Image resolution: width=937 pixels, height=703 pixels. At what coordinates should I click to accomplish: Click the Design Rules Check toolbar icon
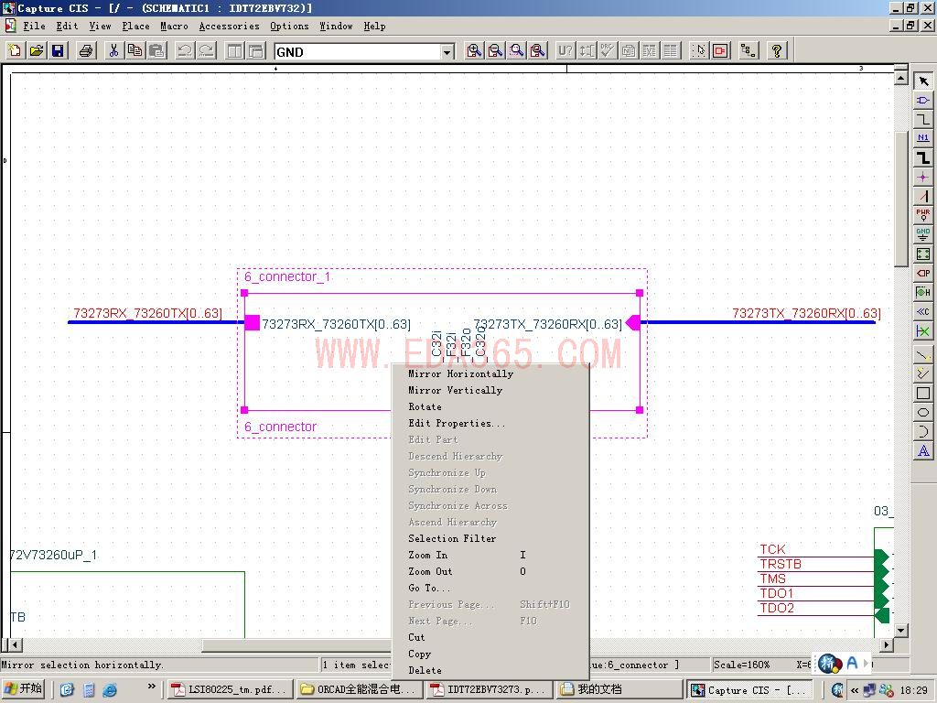click(608, 51)
